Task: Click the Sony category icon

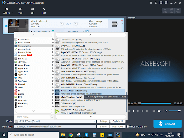Action: coord(16,87)
